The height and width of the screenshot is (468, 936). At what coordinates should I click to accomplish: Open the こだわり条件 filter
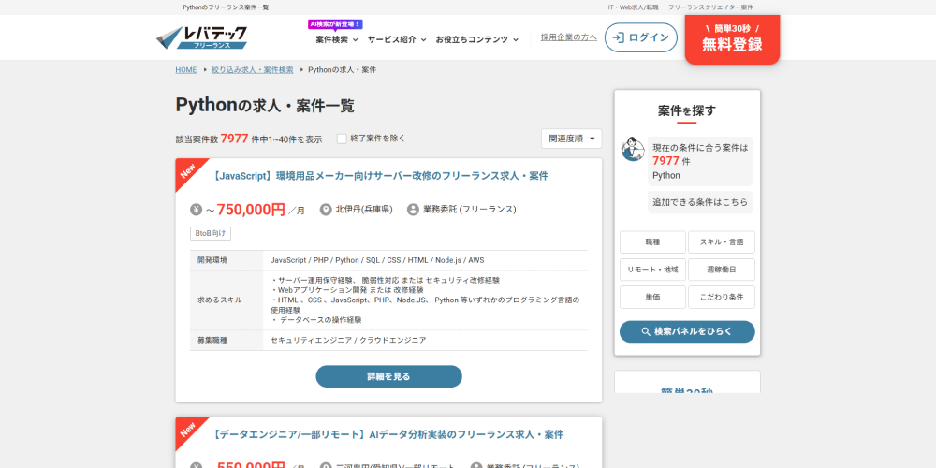tap(721, 298)
